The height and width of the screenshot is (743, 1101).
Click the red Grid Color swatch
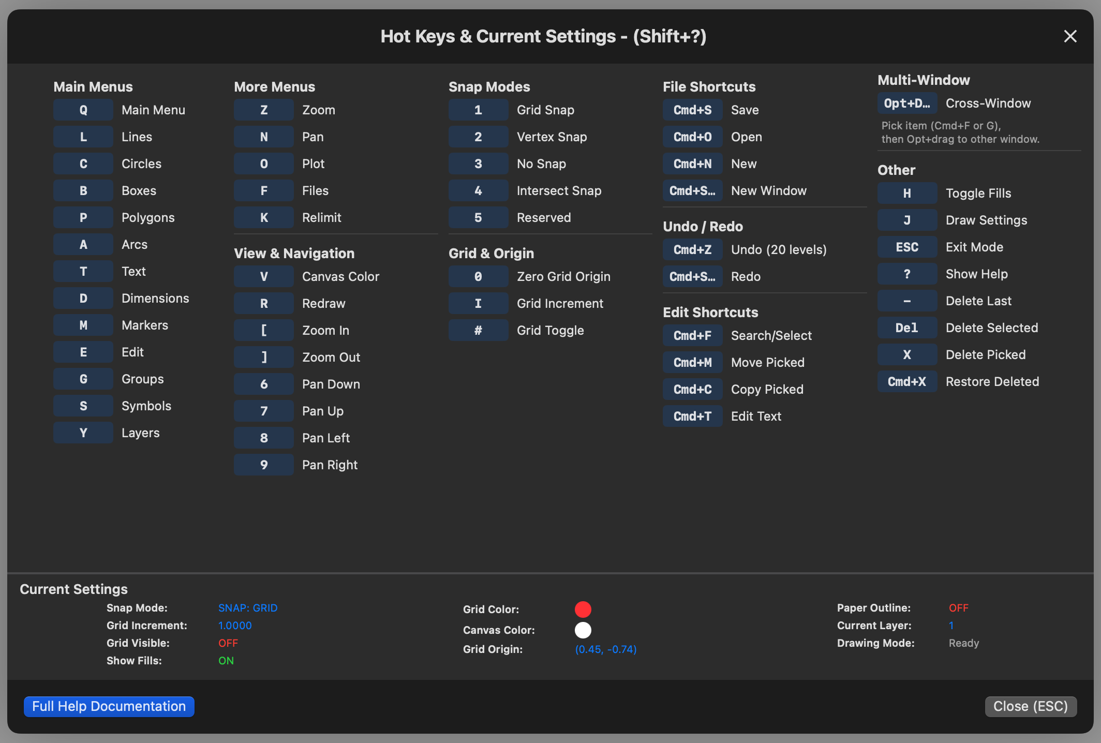click(583, 610)
